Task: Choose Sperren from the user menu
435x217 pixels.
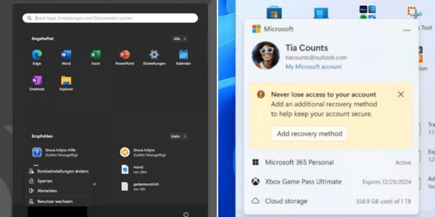Action: [x=59, y=181]
